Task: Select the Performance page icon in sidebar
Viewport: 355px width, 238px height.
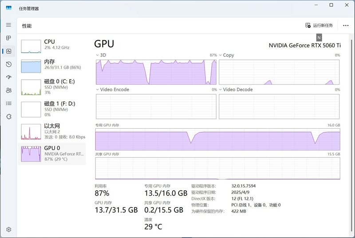Action: point(8,51)
